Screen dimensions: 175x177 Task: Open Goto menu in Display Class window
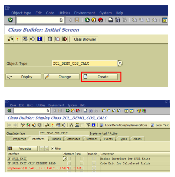[x=30, y=105]
